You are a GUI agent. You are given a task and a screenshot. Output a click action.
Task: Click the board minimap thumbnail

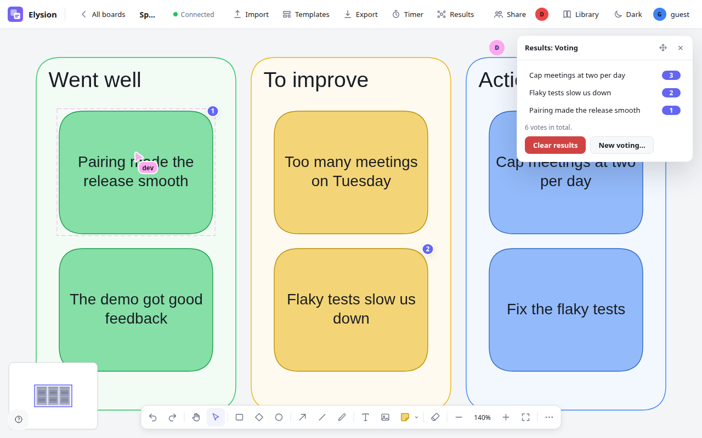click(53, 396)
